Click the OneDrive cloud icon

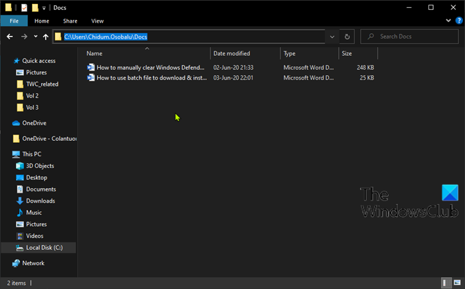[16, 123]
